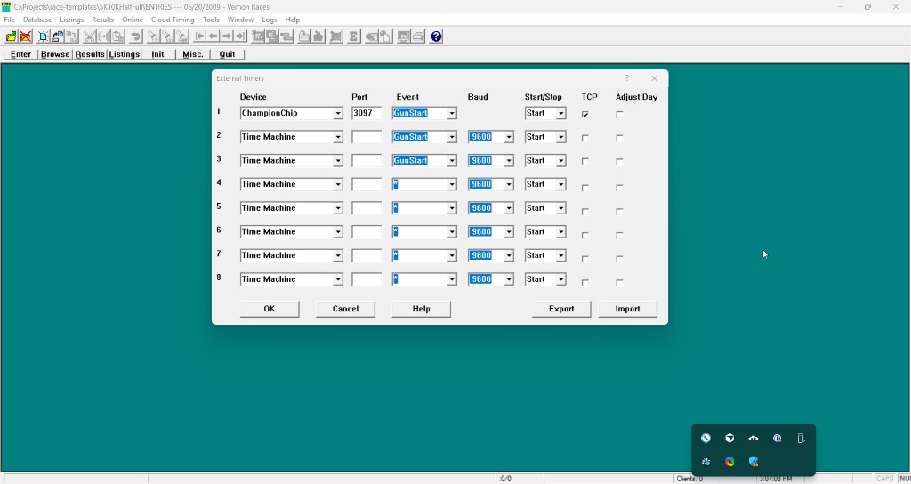Click the Cancel button in the dialog
Screen dimensions: 911x484
(x=345, y=309)
